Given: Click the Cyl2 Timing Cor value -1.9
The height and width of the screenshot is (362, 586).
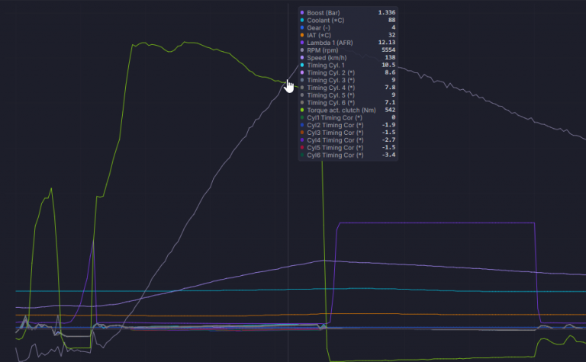Looking at the screenshot, I should [x=388, y=125].
